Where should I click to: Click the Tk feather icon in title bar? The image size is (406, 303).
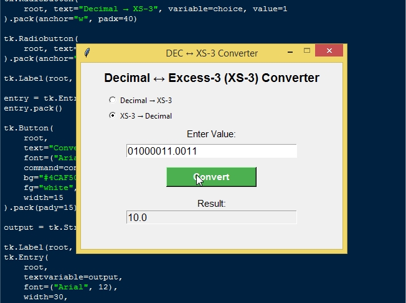pos(87,53)
